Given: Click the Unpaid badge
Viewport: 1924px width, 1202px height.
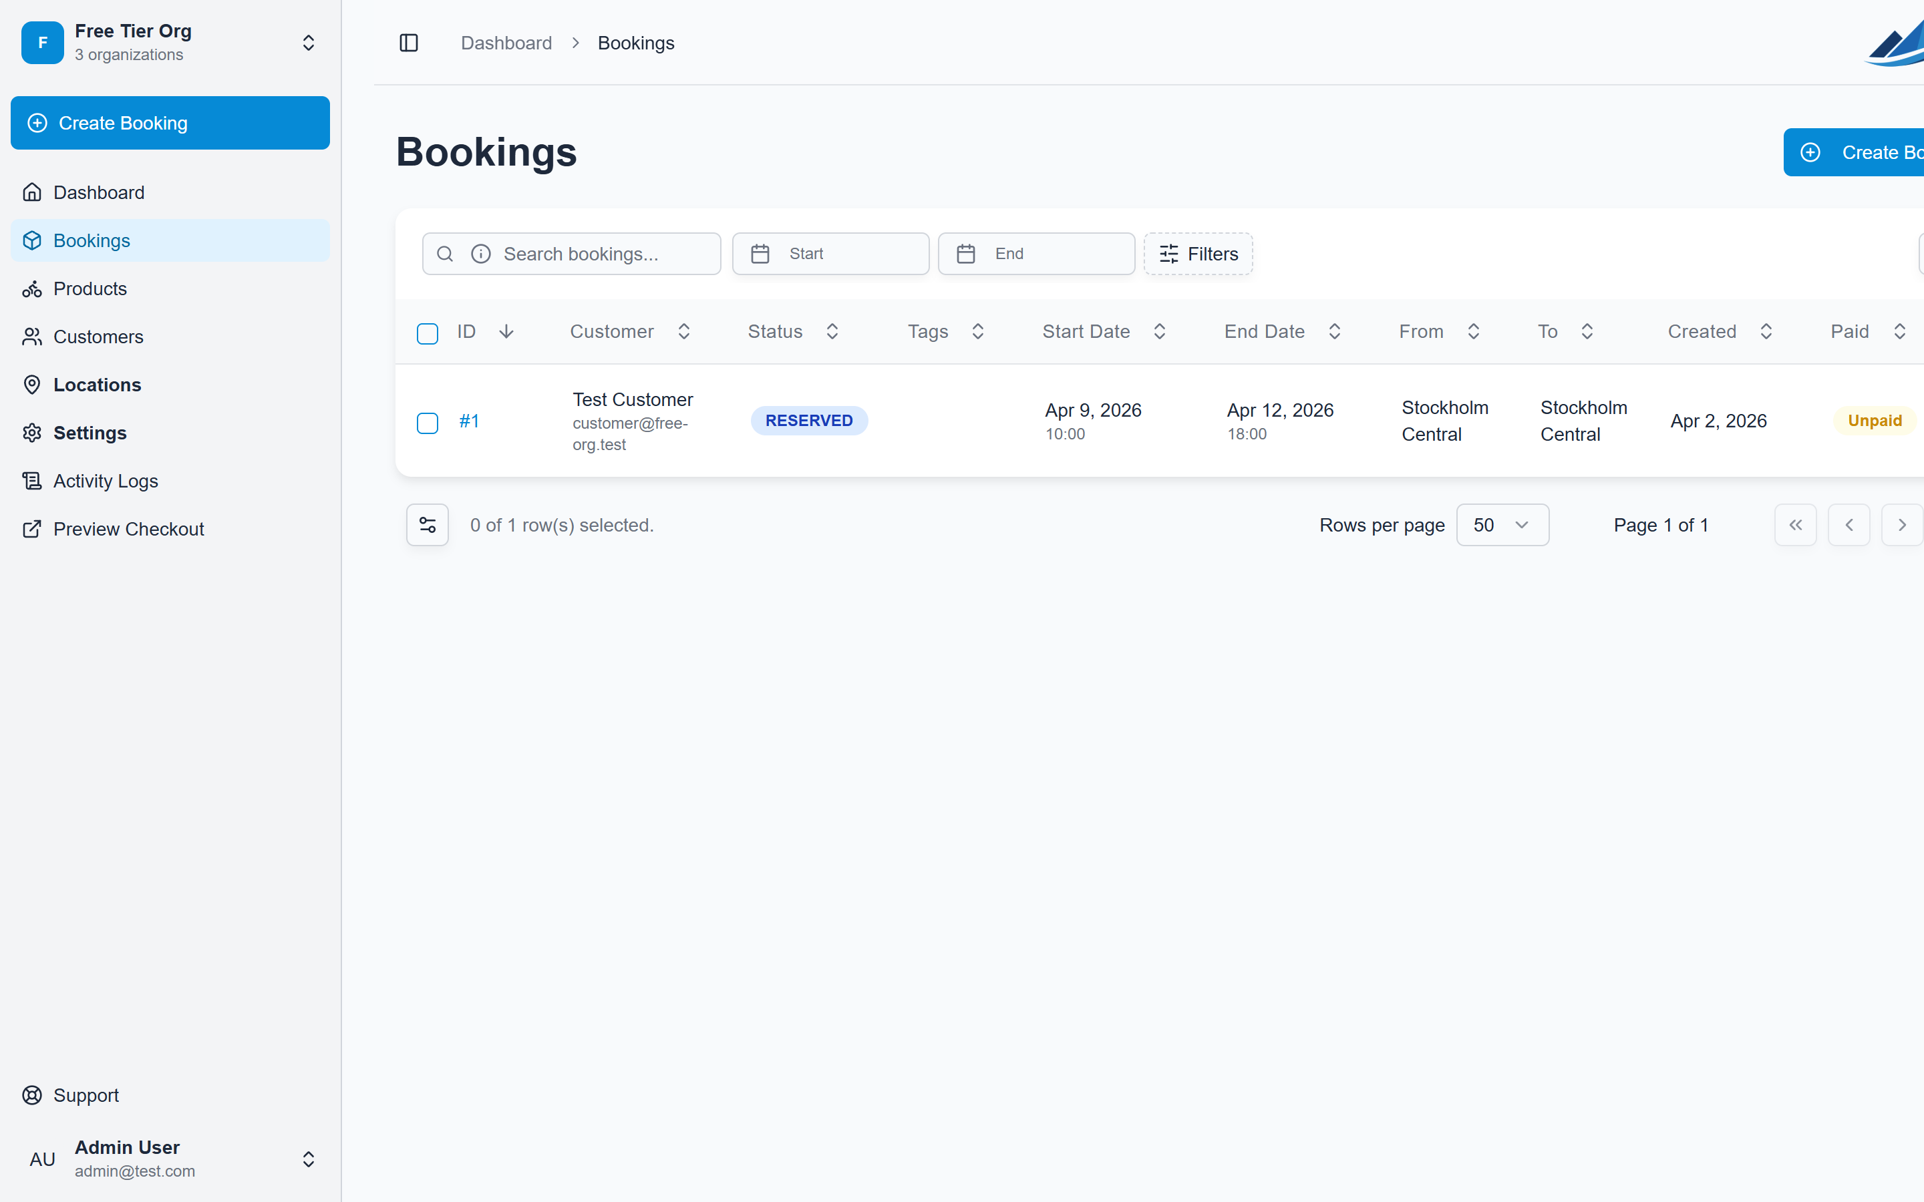Looking at the screenshot, I should (x=1875, y=421).
